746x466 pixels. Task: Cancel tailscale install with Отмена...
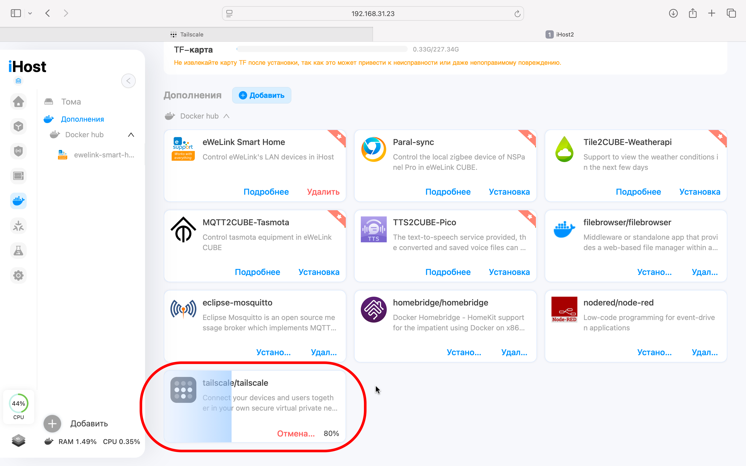(x=296, y=434)
